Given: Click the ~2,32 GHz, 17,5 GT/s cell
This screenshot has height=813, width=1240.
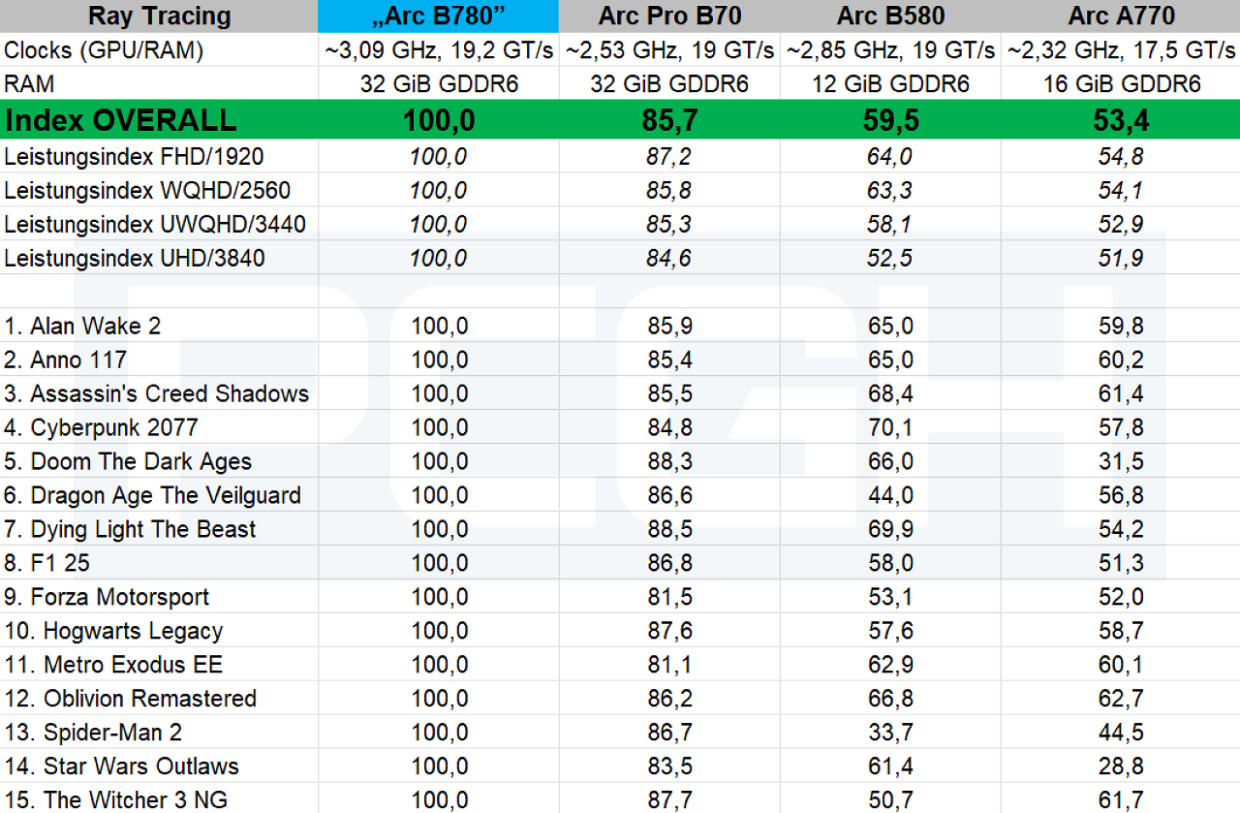Looking at the screenshot, I should tap(1121, 50).
